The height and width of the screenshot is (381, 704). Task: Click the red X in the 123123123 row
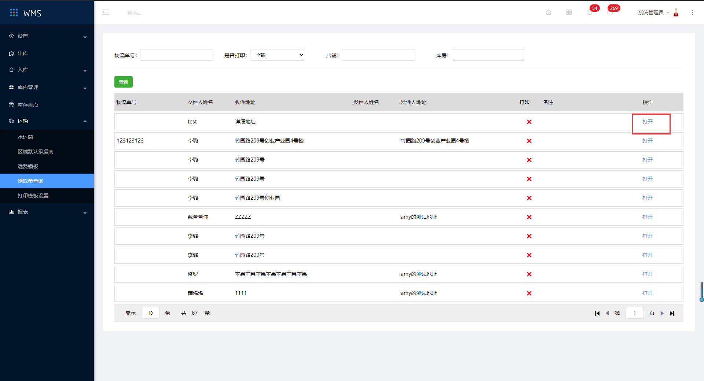click(x=529, y=141)
